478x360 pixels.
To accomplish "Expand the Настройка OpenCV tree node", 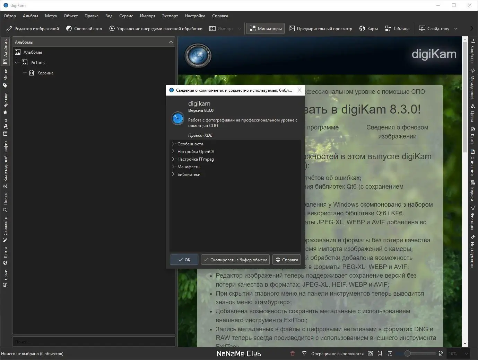I will 173,151.
